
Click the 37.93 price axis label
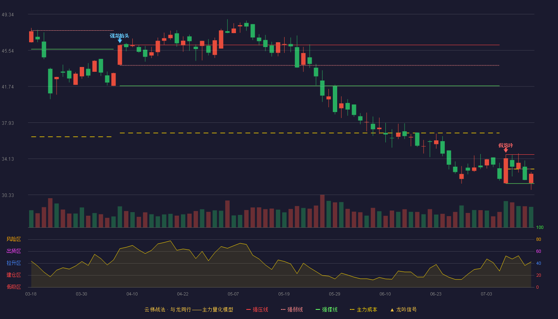click(x=8, y=123)
